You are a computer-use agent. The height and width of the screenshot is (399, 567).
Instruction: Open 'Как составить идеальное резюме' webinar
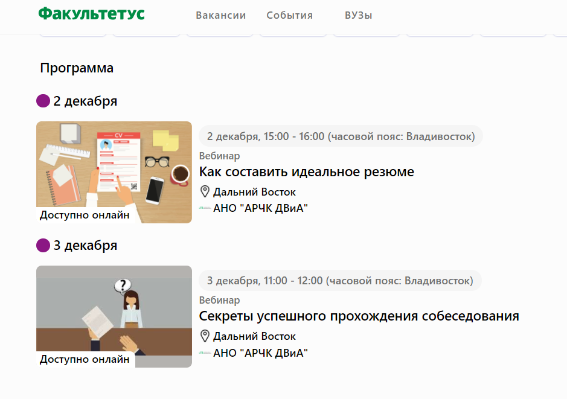[306, 172]
